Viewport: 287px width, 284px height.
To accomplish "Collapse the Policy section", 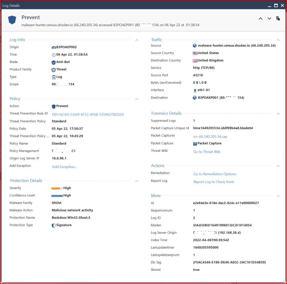I will [137, 99].
